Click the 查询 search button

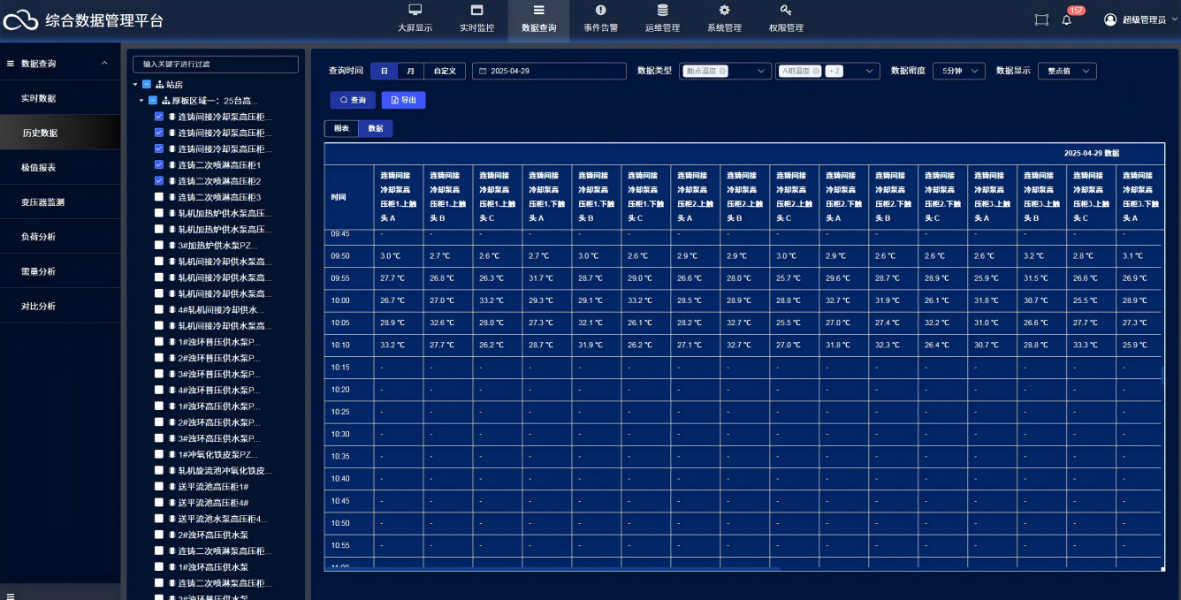[353, 100]
